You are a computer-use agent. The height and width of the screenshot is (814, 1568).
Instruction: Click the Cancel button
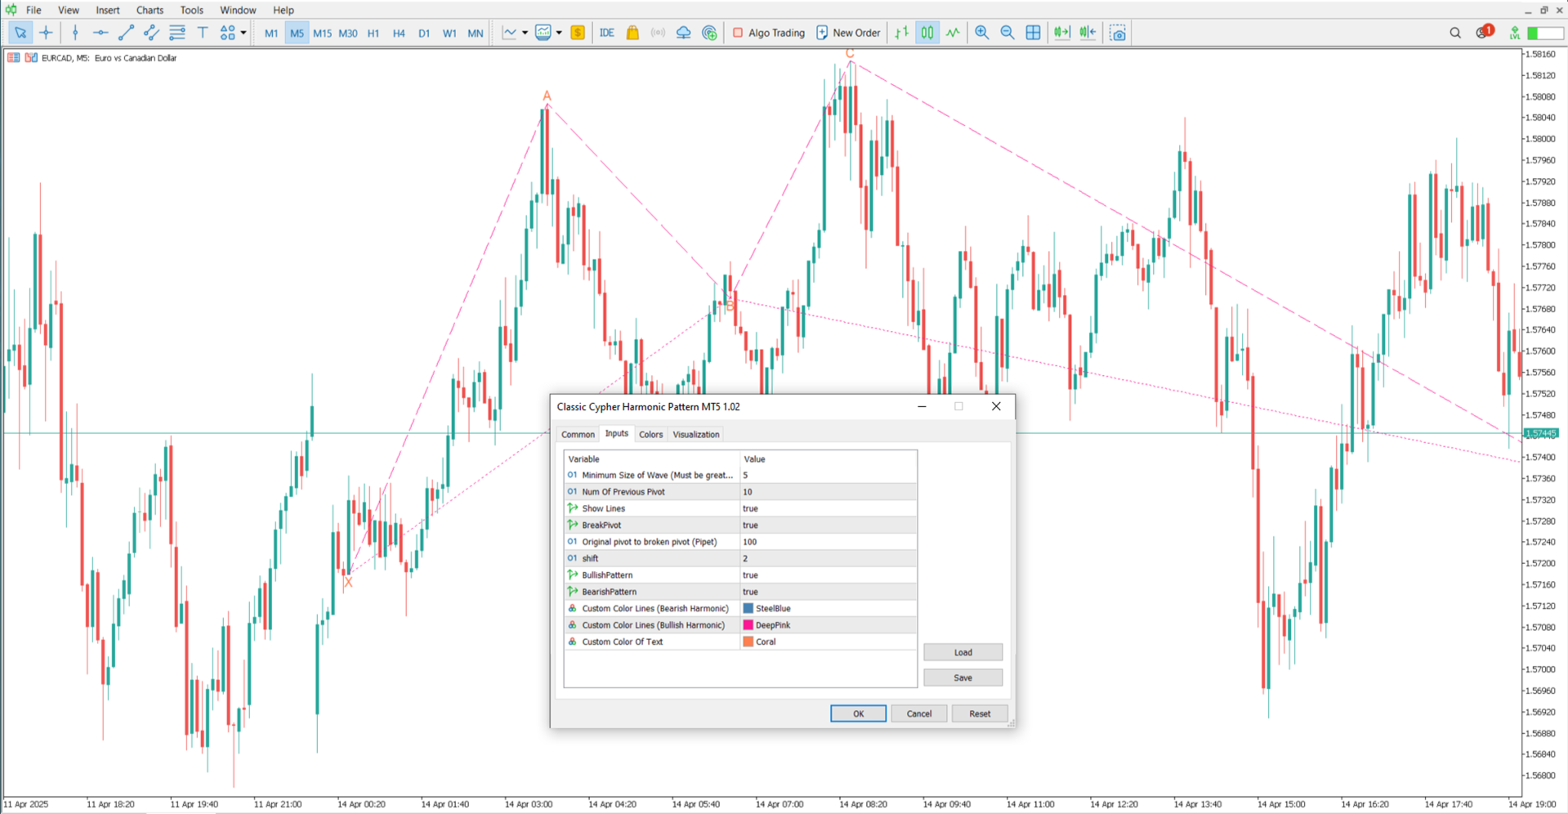[x=919, y=713]
